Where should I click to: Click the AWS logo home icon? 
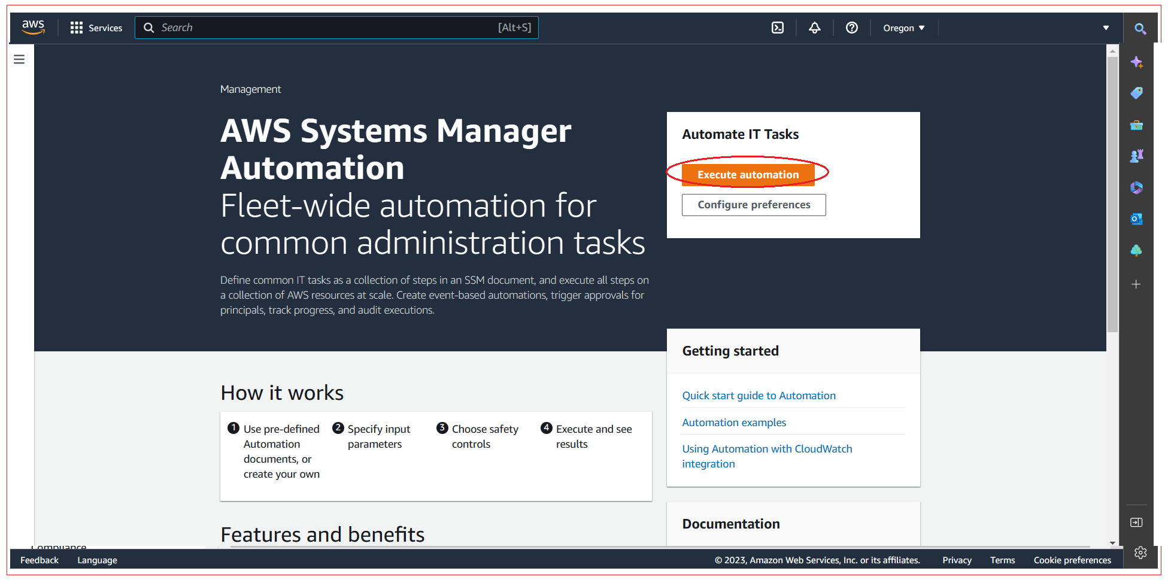[x=33, y=27]
